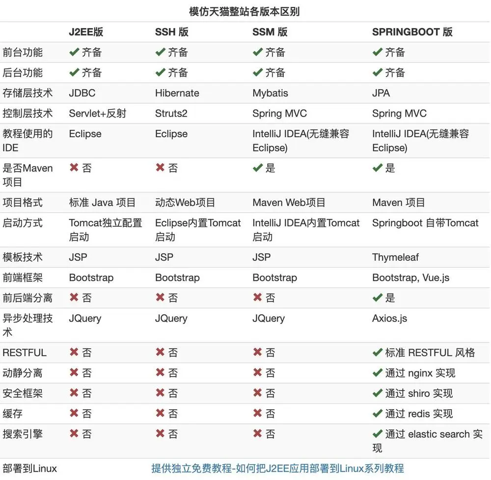Select the J2EE版 column header

(86, 32)
